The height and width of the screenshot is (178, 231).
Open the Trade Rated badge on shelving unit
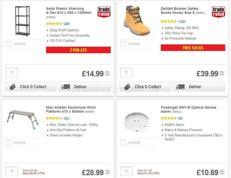coord(104,11)
